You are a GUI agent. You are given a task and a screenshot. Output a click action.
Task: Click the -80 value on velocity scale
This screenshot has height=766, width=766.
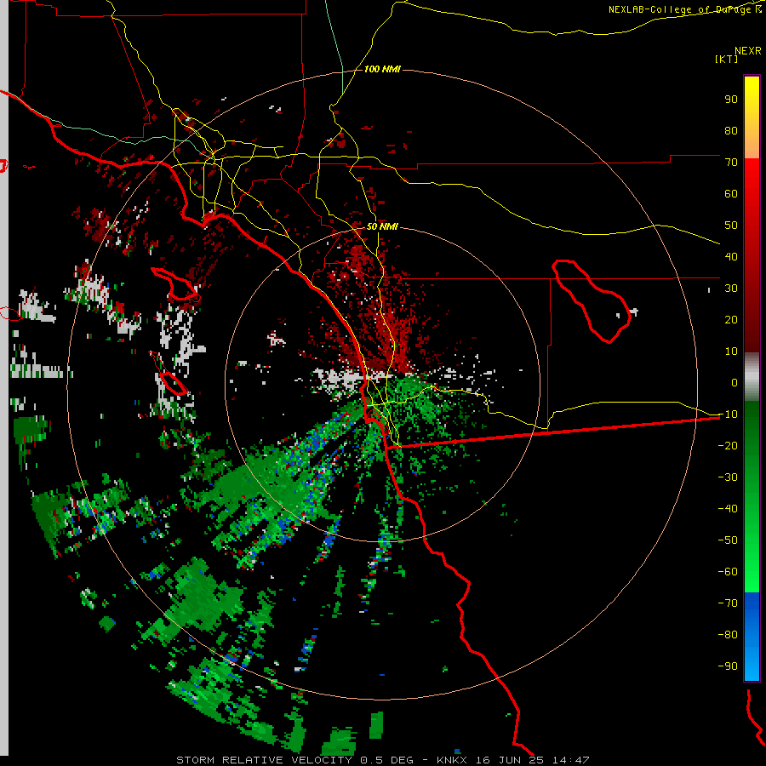click(728, 635)
